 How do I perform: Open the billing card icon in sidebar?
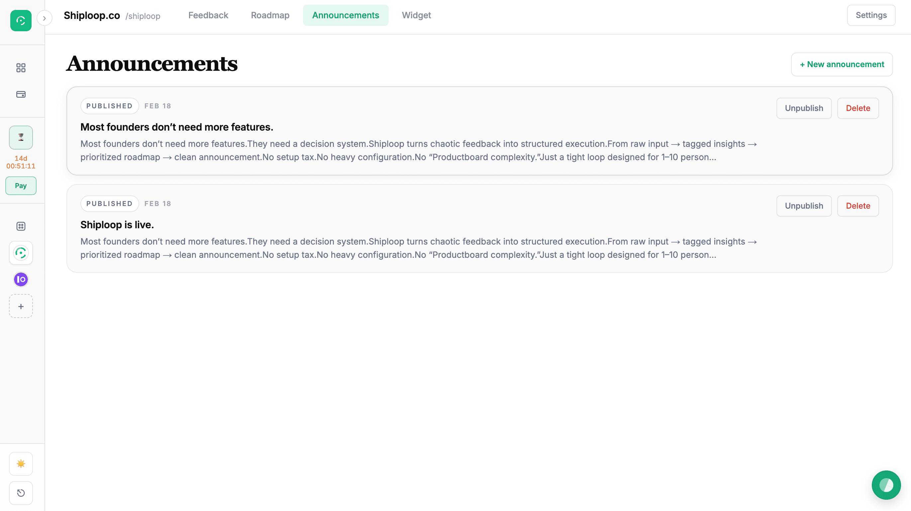click(21, 94)
